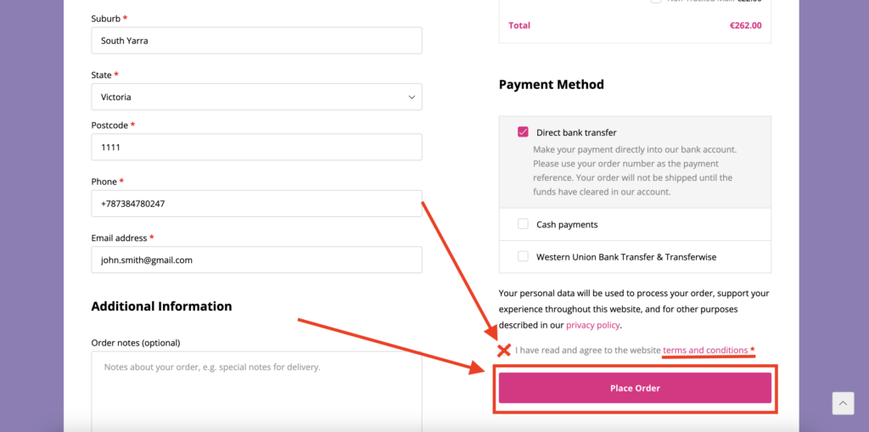Uncheck the Direct bank transfer checkbox
The height and width of the screenshot is (432, 869).
tap(523, 132)
